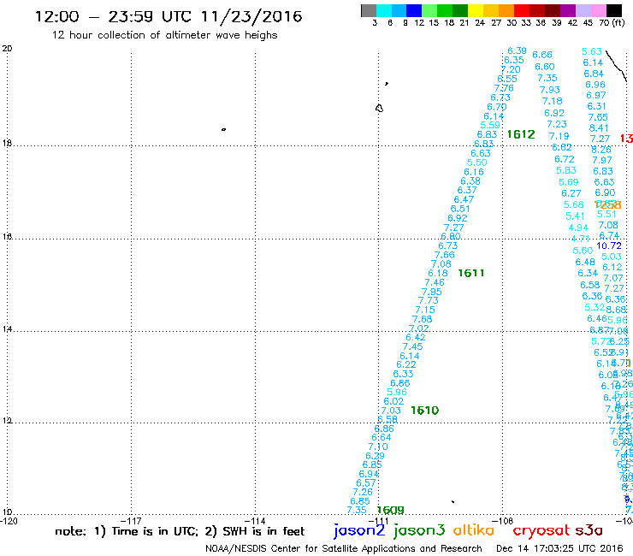Click the cyan swatch in the legend bar

click(x=384, y=10)
